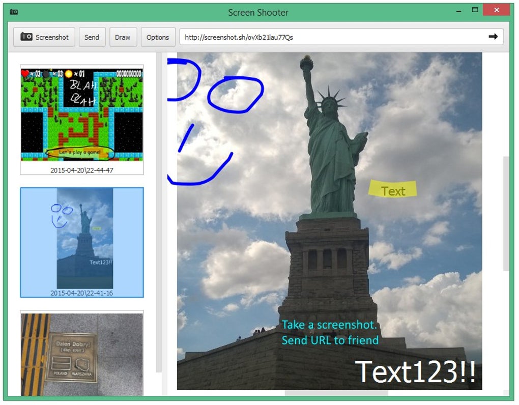Maximize the Screen Shooter window
Image resolution: width=519 pixels, height=405 pixels.
click(475, 10)
